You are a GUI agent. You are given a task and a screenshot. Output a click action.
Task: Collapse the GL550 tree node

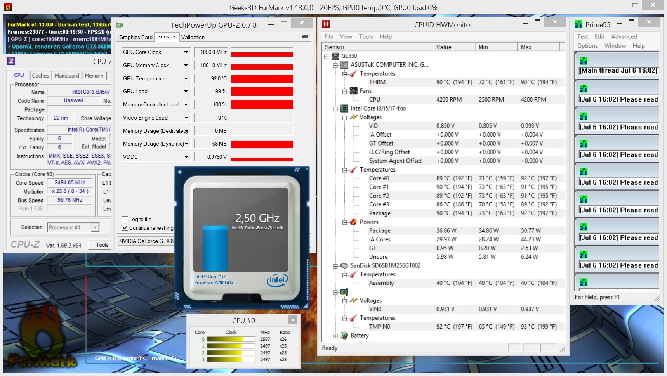tap(326, 56)
